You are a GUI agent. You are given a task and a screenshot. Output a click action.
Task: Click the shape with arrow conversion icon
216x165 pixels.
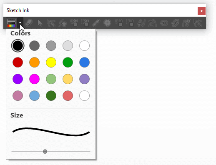tap(153, 23)
